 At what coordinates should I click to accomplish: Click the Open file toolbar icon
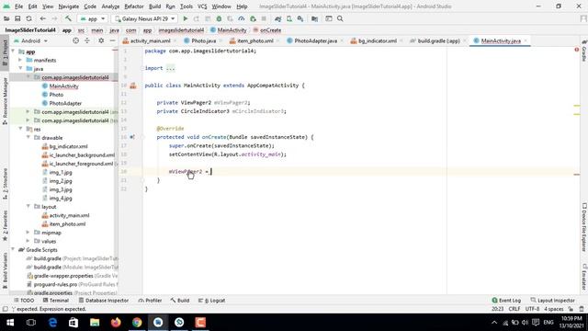[x=6, y=18]
